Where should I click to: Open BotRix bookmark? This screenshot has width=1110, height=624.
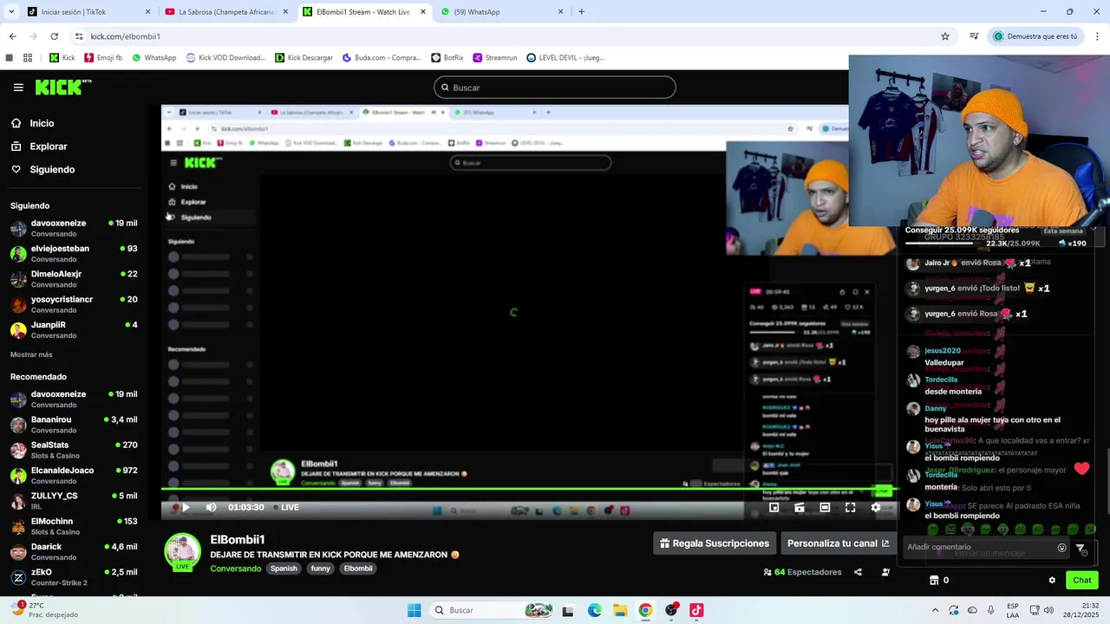pos(447,58)
